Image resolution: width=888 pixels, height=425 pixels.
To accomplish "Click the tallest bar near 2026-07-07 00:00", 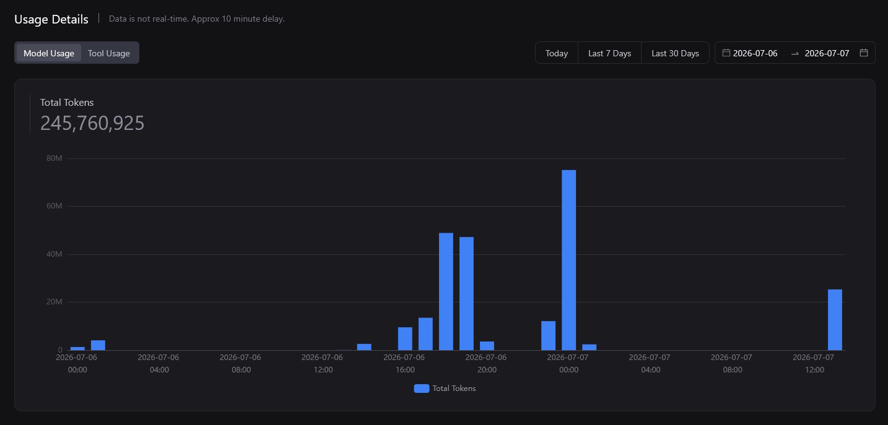I will coord(568,260).
